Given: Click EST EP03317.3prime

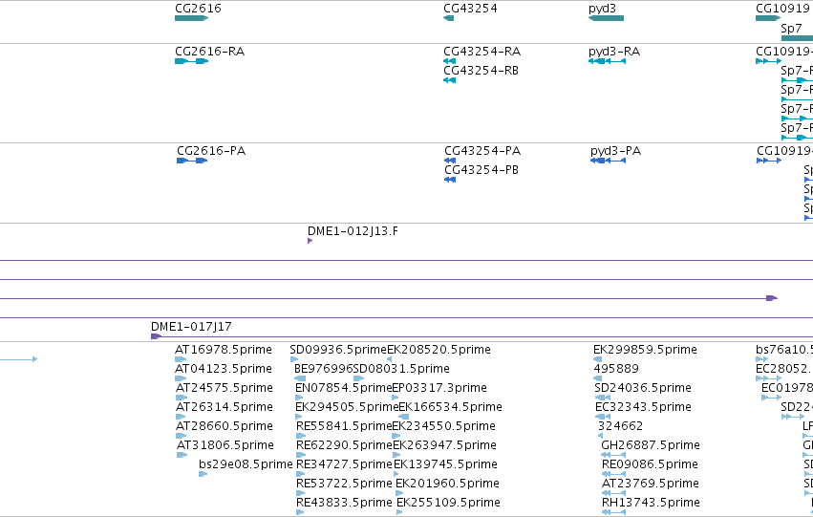Looking at the screenshot, I should pyautogui.click(x=439, y=388).
